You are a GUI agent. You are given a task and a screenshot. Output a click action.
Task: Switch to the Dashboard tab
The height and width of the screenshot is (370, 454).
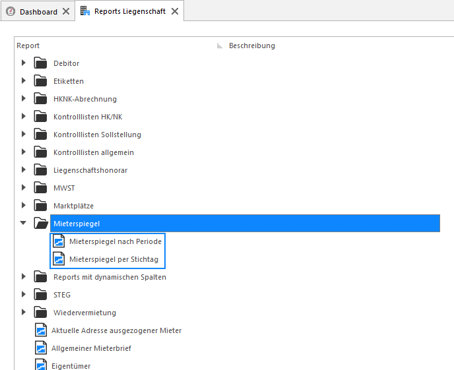pos(38,12)
